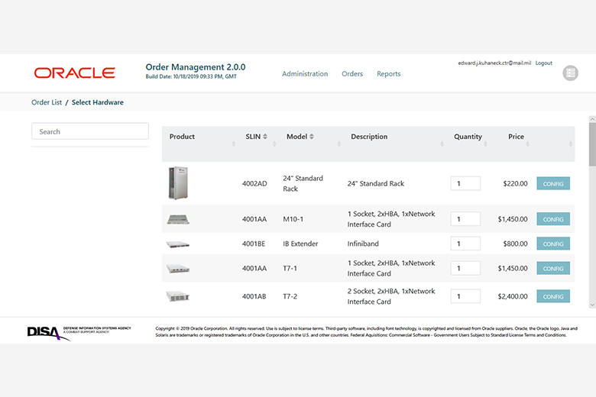Click the $800.00 price
The width and height of the screenshot is (596, 397).
coord(515,244)
